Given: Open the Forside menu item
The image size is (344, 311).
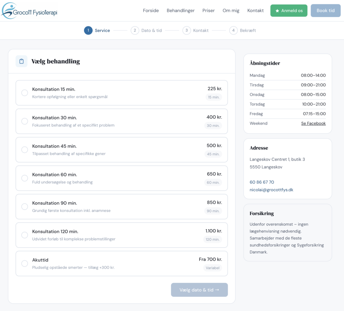Looking at the screenshot, I should 151,10.
